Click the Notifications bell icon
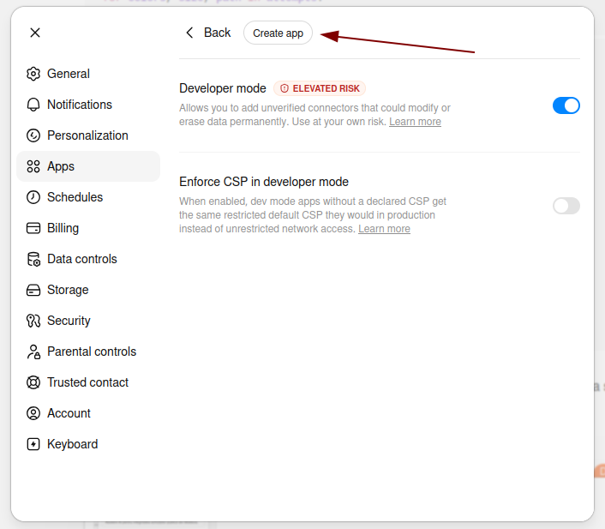 (x=33, y=105)
